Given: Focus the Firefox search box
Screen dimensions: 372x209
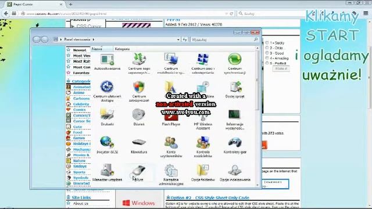Looking at the screenshot, I should coord(271,14).
